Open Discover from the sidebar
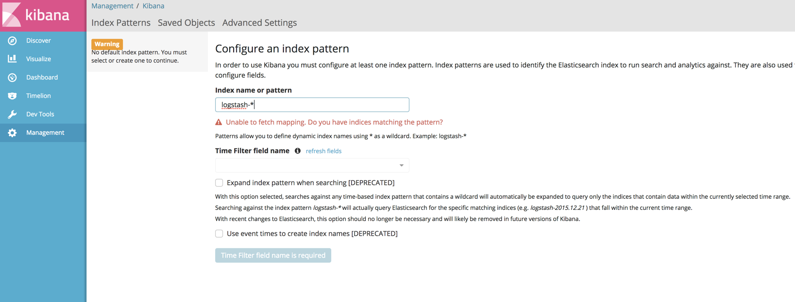This screenshot has height=302, width=795. pyautogui.click(x=43, y=41)
